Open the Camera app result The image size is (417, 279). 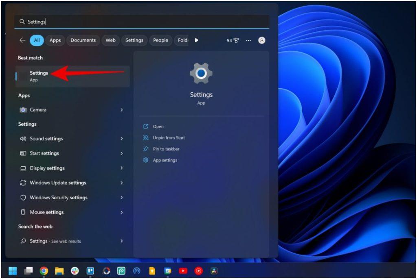72,110
